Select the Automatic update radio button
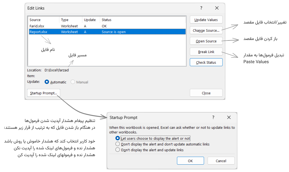 pyautogui.click(x=47, y=82)
